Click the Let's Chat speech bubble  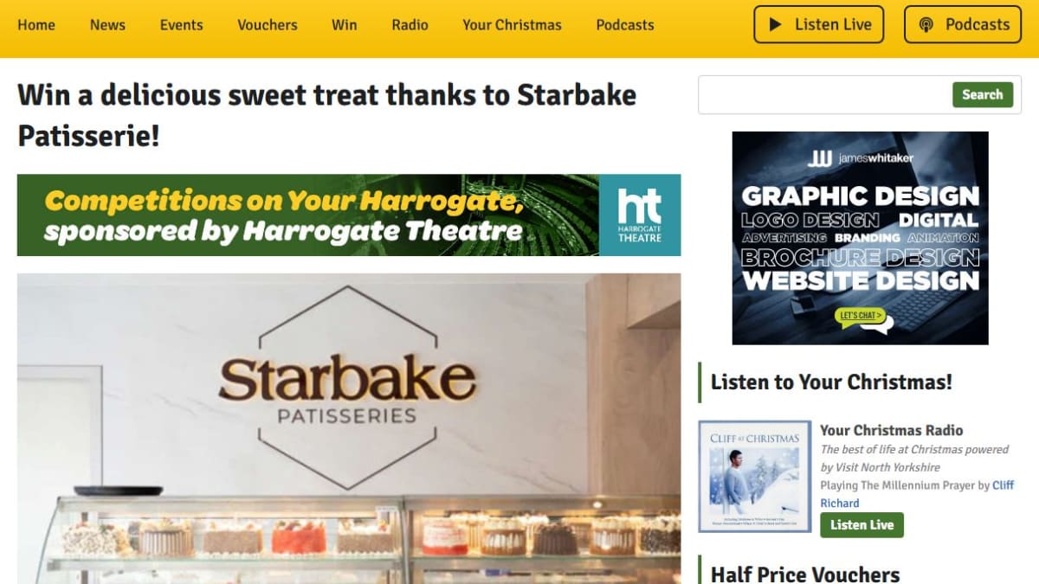coord(863,318)
